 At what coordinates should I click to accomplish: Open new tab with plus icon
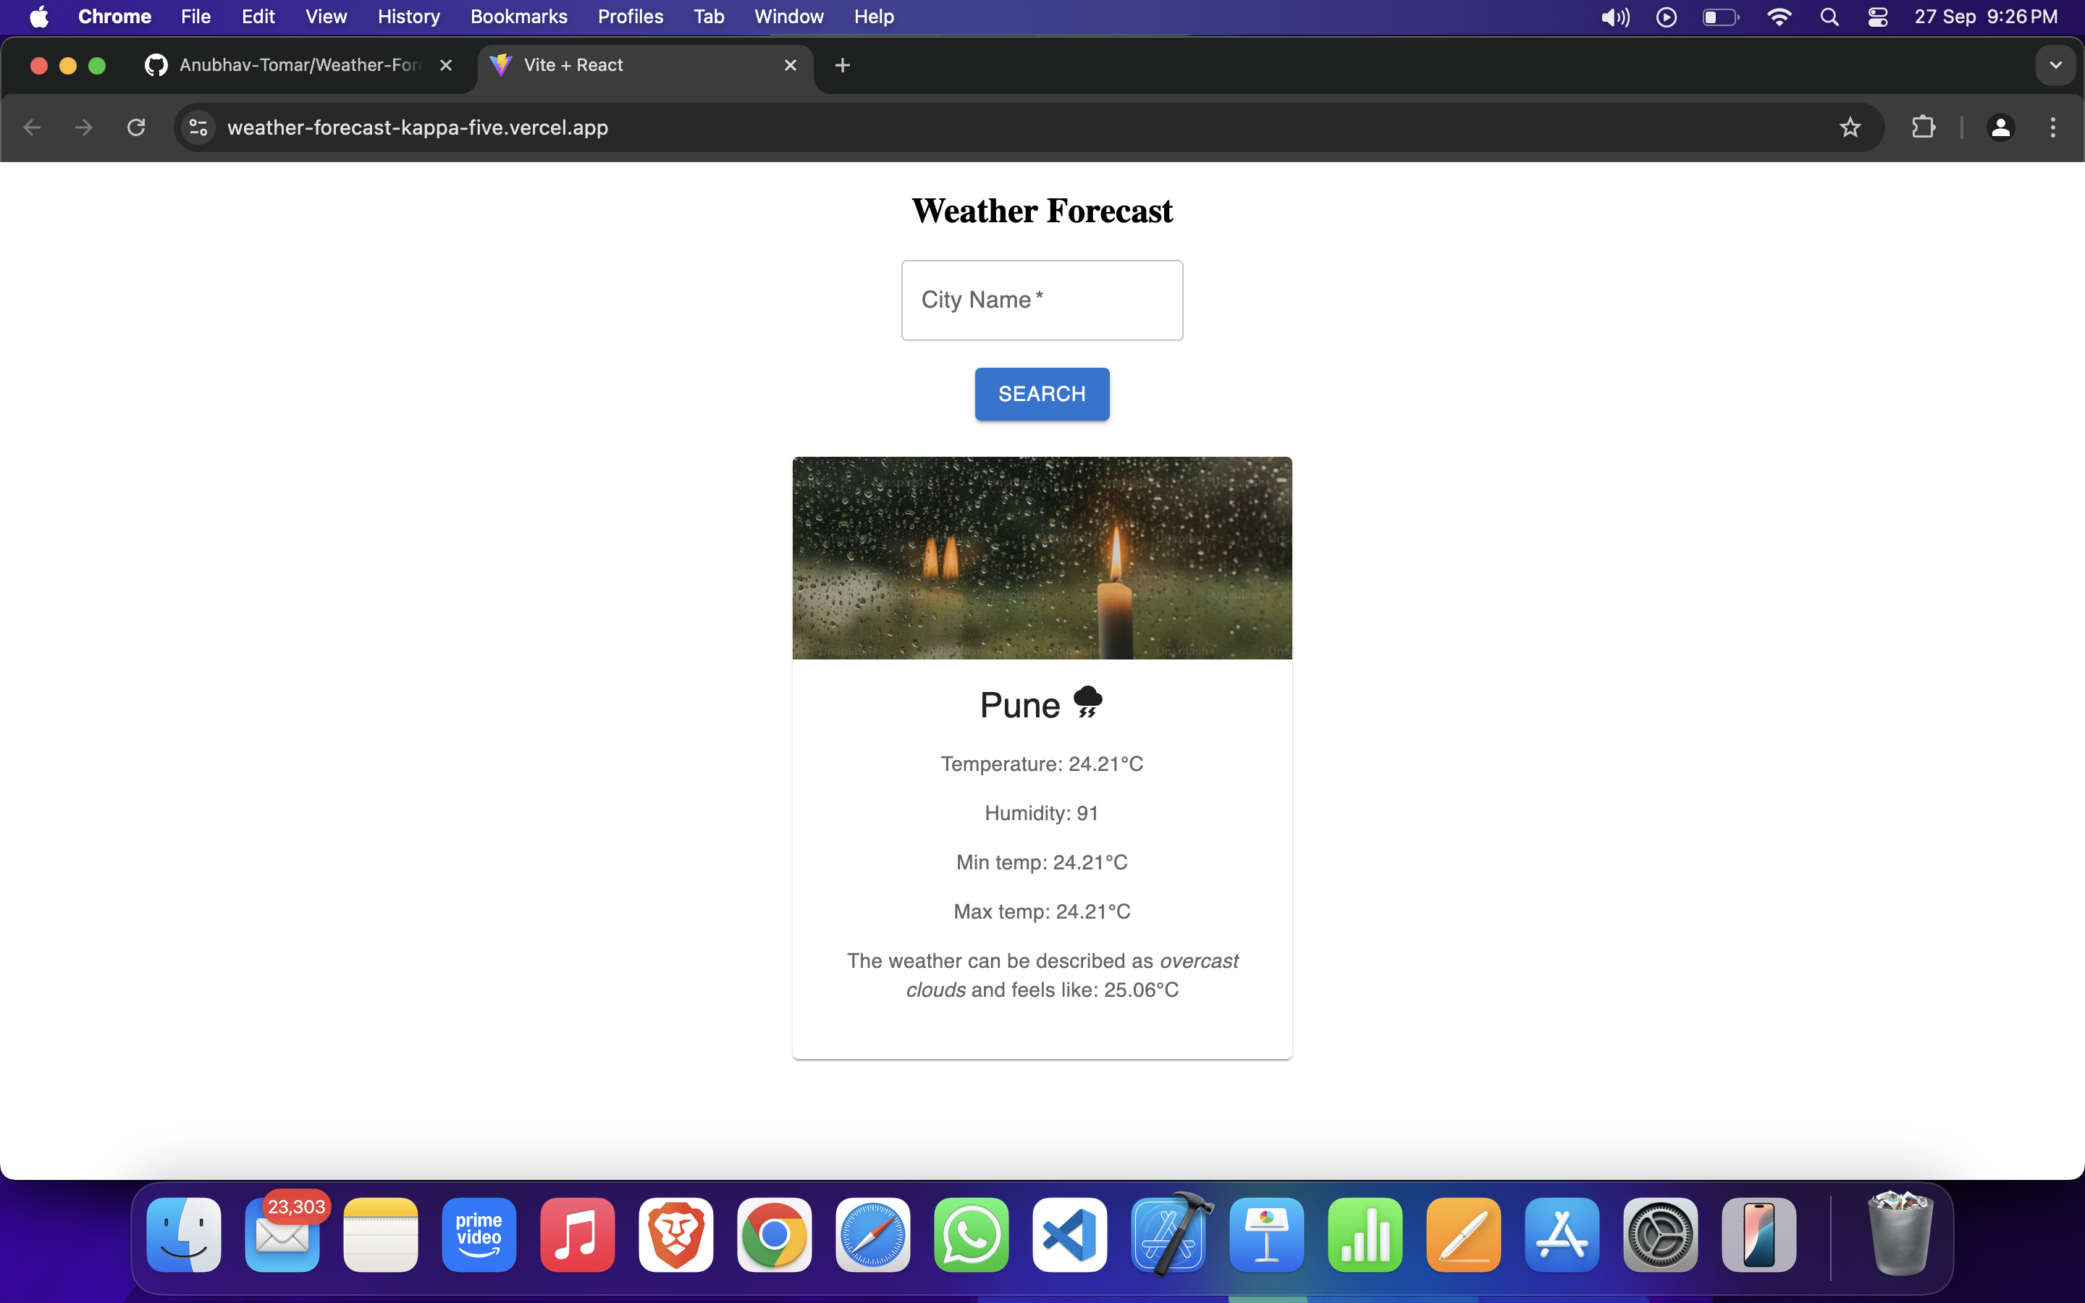pos(843,65)
